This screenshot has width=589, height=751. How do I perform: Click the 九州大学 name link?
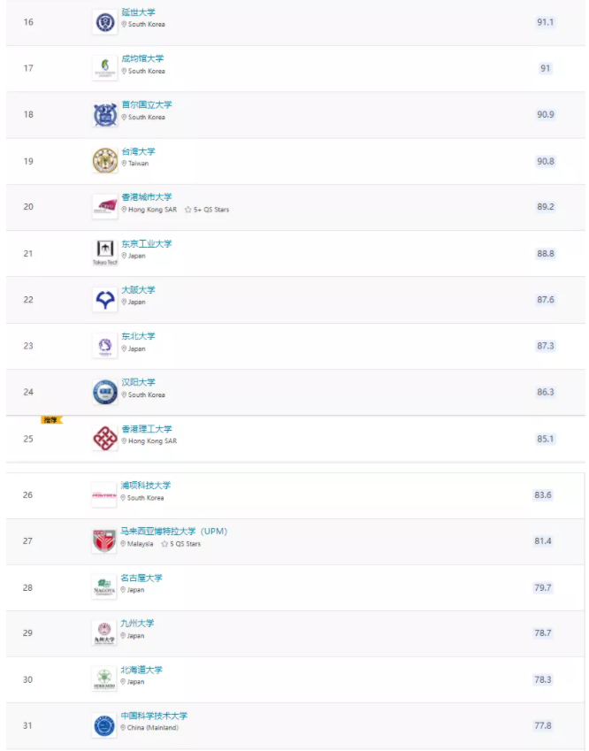(137, 623)
